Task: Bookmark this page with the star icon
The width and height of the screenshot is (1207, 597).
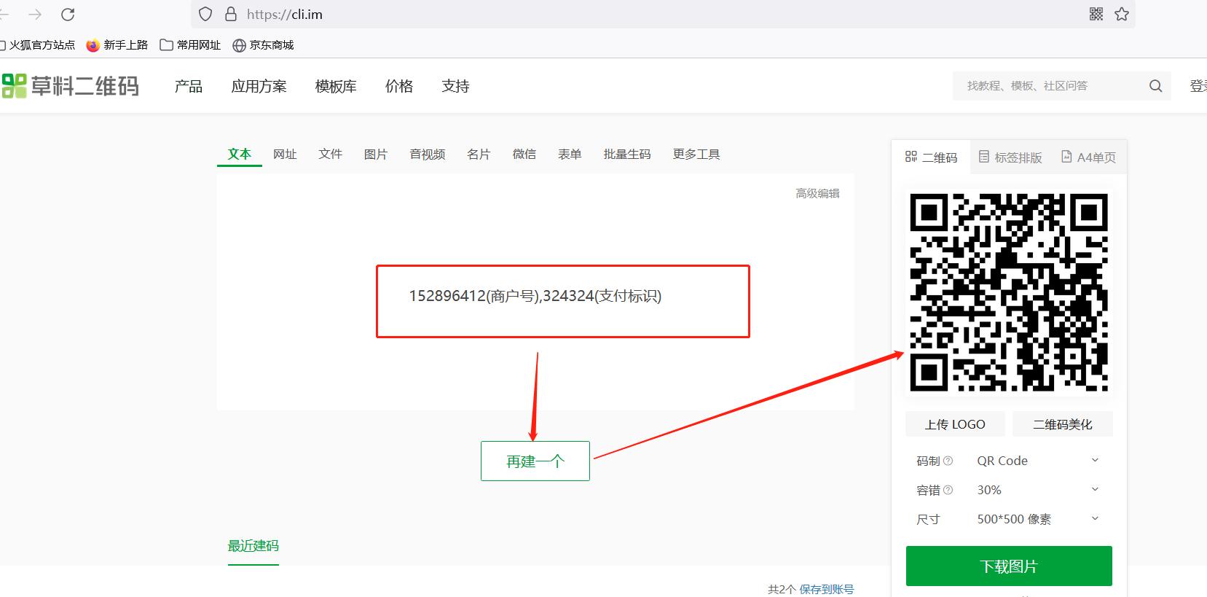Action: click(1122, 14)
